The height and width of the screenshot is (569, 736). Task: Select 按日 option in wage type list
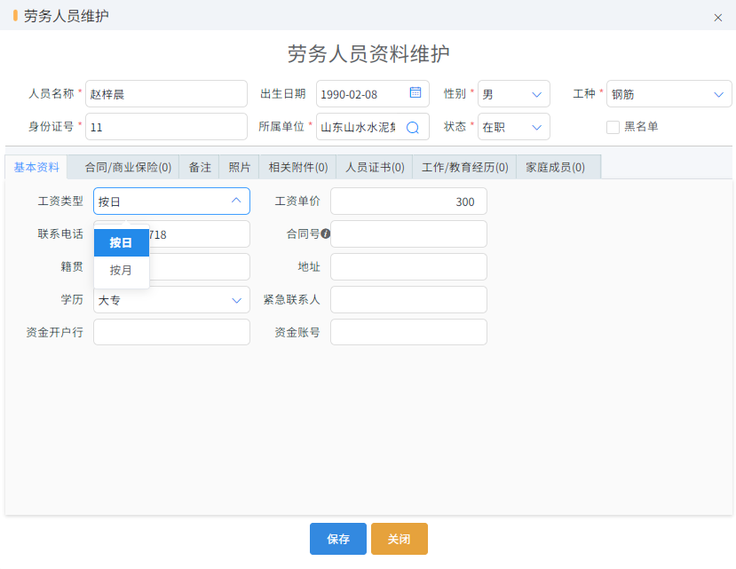[x=121, y=242]
